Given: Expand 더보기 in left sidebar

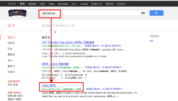Looking at the screenshot, I should (x=11, y=72).
